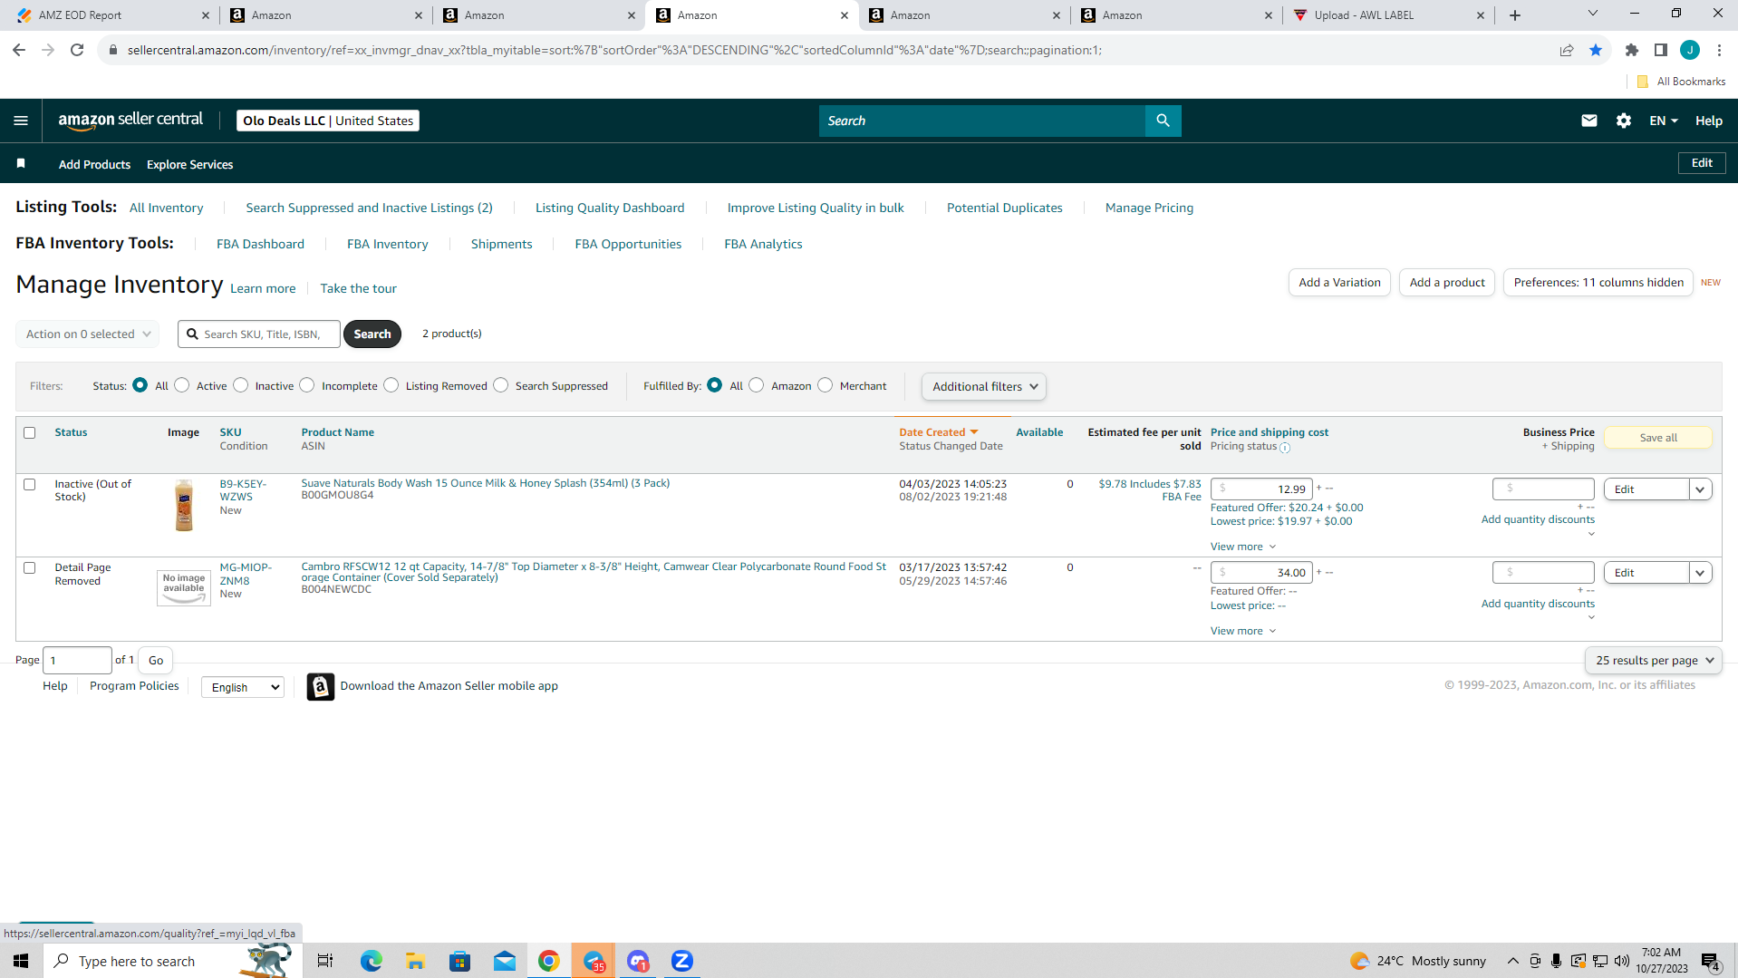Click the browser back arrow
The height and width of the screenshot is (978, 1738).
(x=19, y=50)
